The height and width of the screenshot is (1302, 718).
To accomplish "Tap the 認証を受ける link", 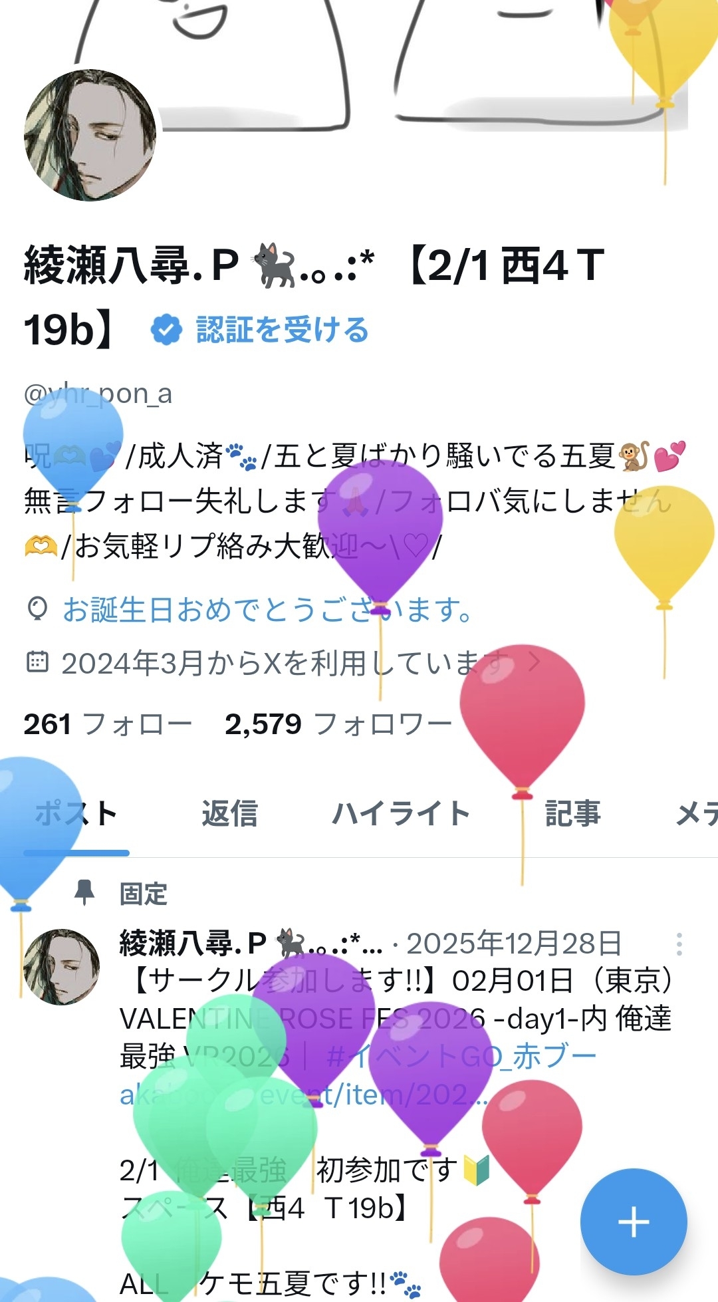I will [x=283, y=330].
